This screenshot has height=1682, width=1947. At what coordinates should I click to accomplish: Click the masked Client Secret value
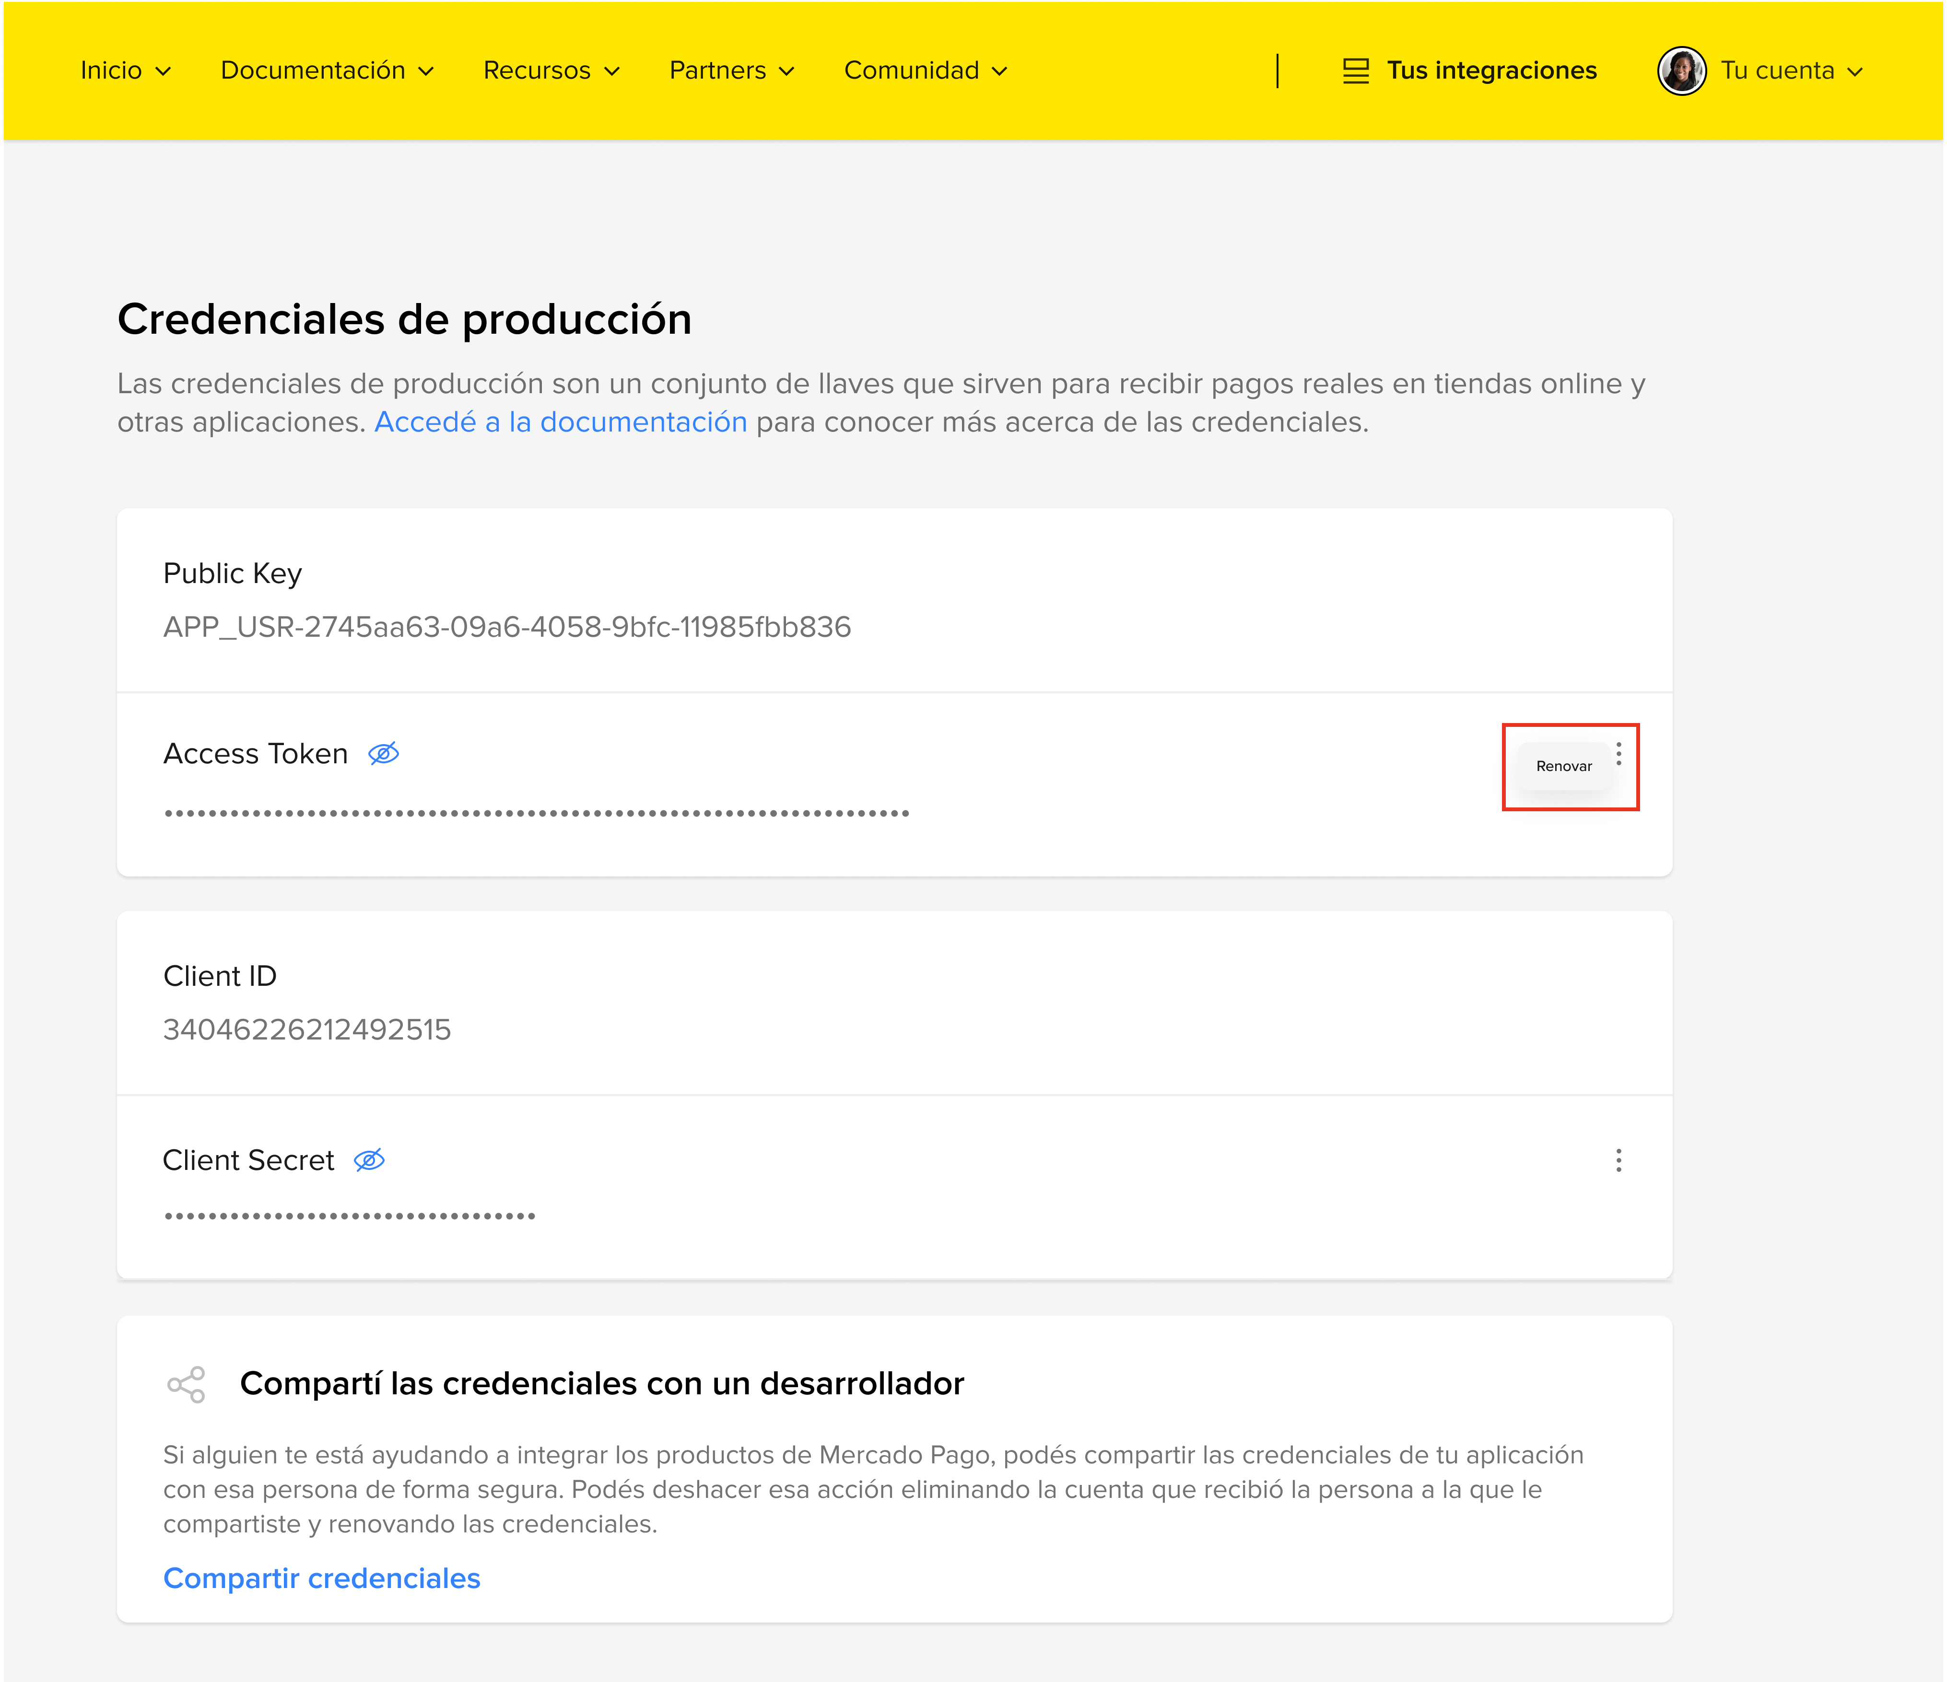[x=350, y=1216]
